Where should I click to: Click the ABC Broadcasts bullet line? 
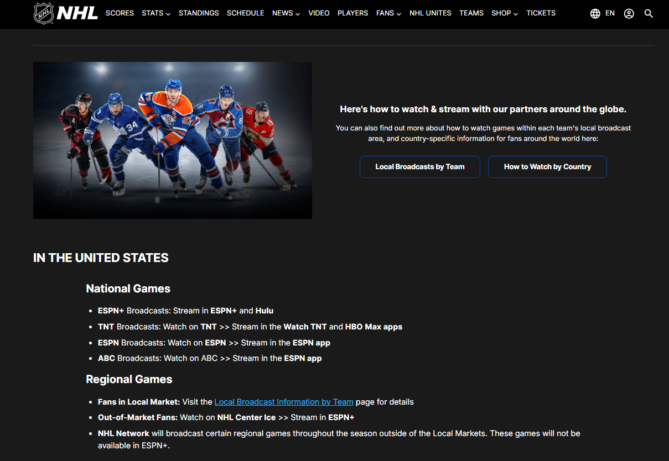[210, 358]
